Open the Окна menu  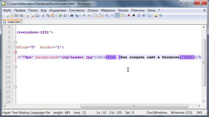coord(151,10)
